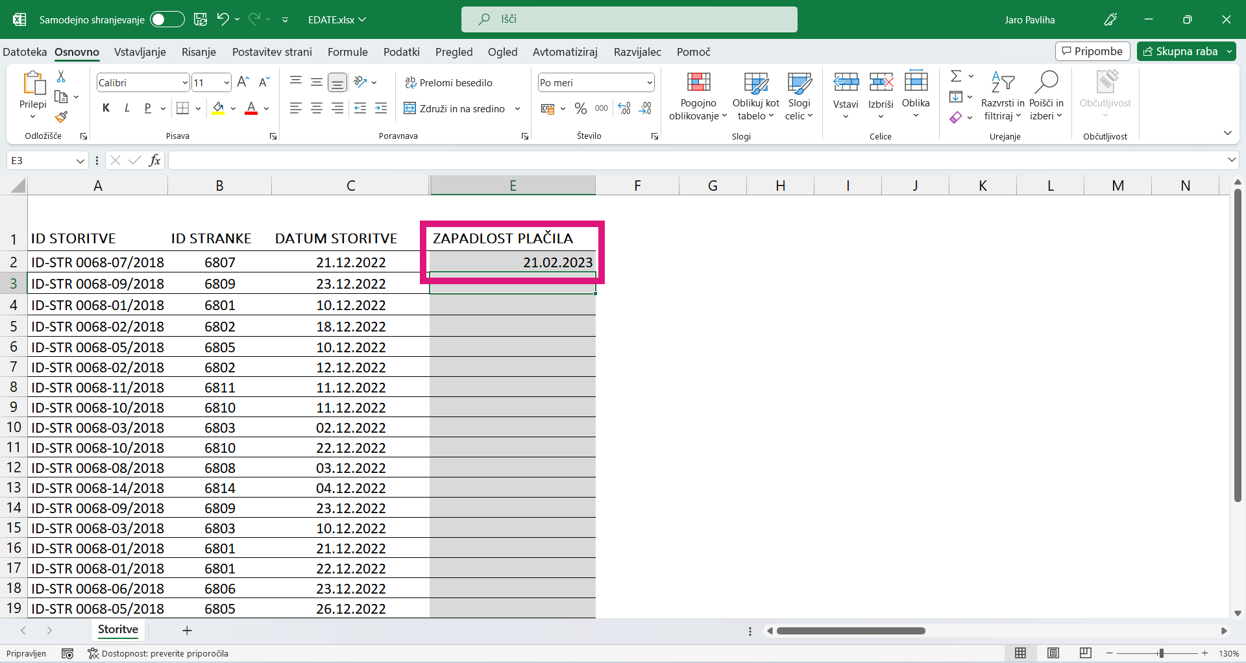Click the zoom slider handle
Screen dimensions: 1246x663
pos(1161,653)
